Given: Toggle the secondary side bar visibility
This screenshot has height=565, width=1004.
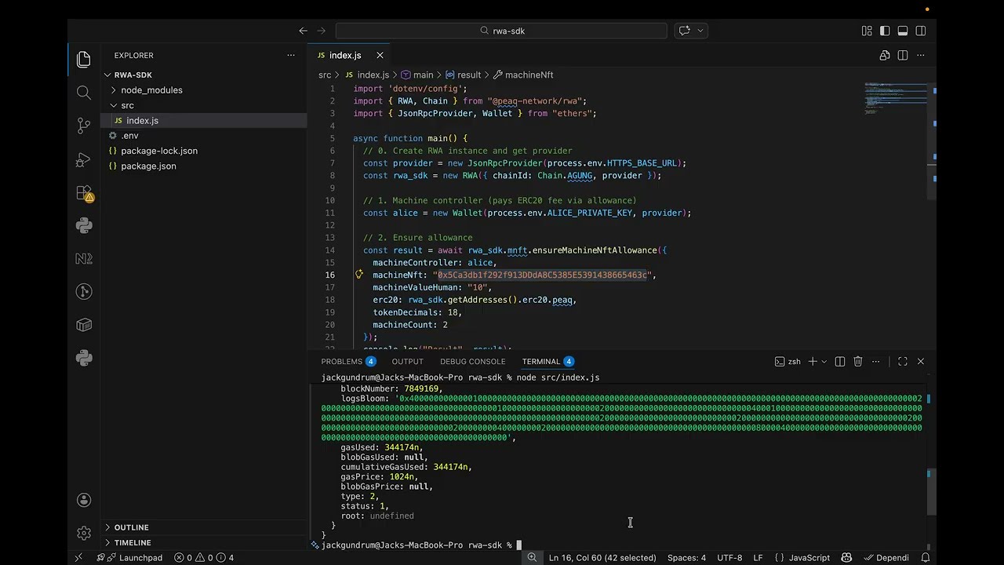Looking at the screenshot, I should [x=921, y=31].
